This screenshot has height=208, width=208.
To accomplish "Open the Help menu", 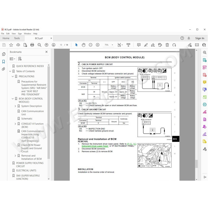I will 35,34.
